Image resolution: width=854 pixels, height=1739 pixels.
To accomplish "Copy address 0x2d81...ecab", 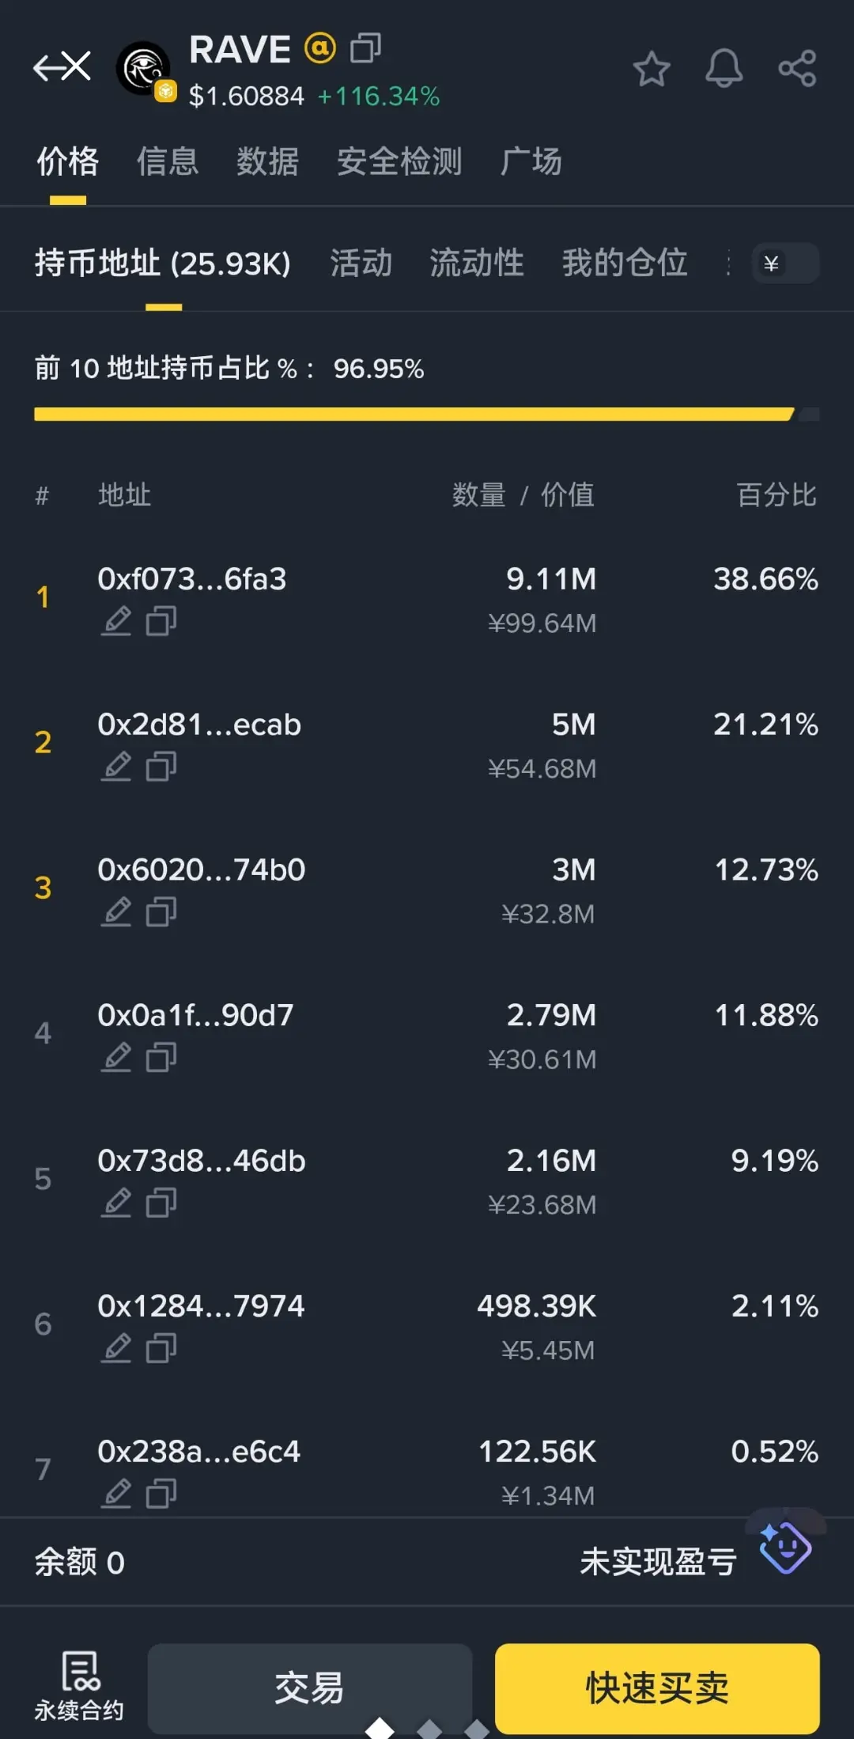I will [x=161, y=767].
